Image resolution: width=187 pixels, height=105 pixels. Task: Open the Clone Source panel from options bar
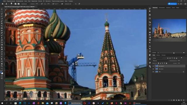[18, 4]
